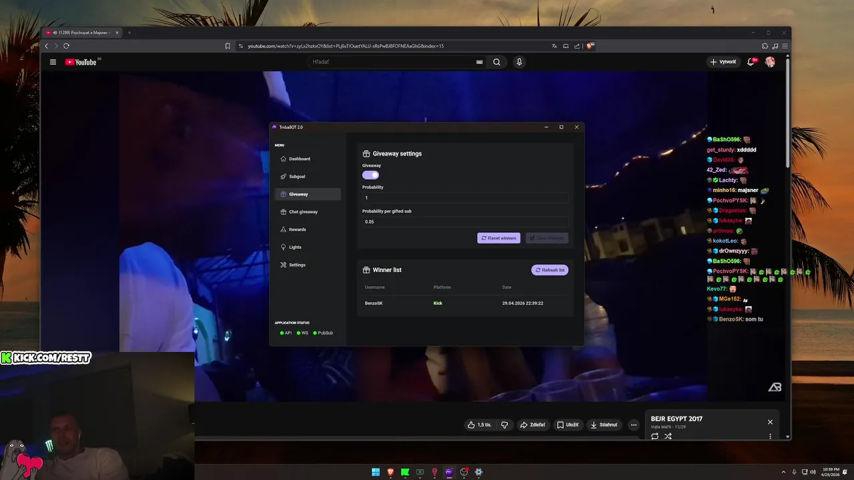Select the Giveaway menu item

pos(308,194)
